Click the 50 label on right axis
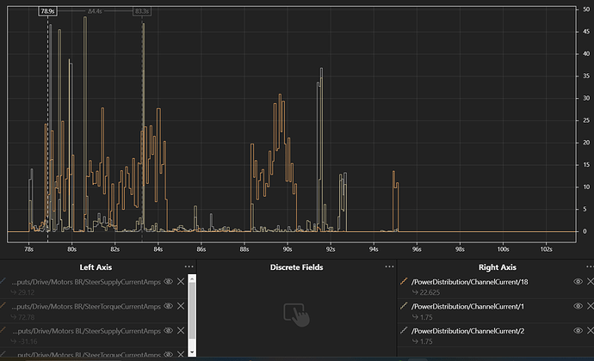 (x=586, y=9)
